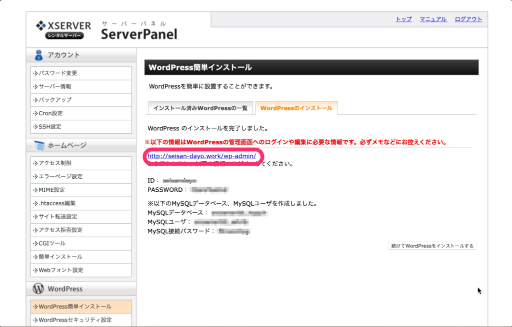
Task: Click the Homepage section window icon
Action: (39, 145)
